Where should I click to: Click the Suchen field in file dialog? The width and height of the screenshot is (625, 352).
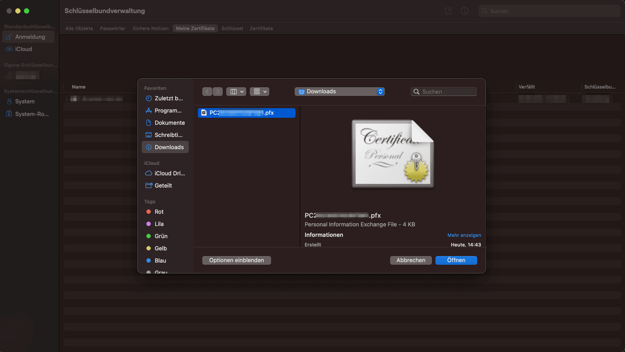pyautogui.click(x=447, y=92)
